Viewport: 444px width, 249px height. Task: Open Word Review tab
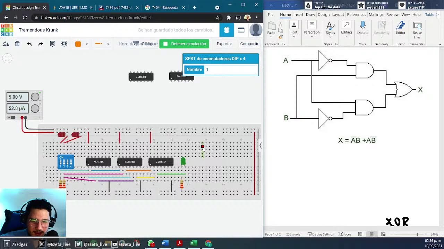click(392, 15)
